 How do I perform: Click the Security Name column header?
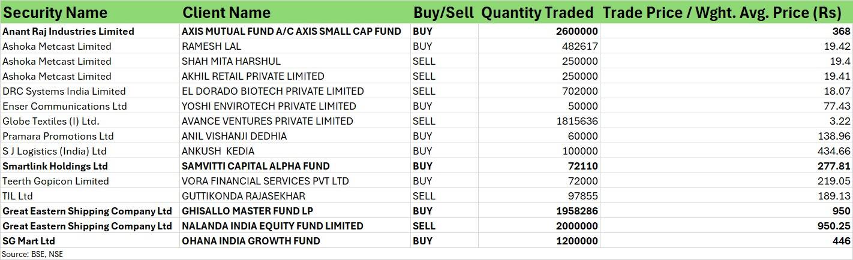pyautogui.click(x=55, y=13)
